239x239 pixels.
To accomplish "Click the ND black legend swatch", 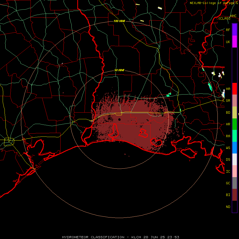I will 234,207.
